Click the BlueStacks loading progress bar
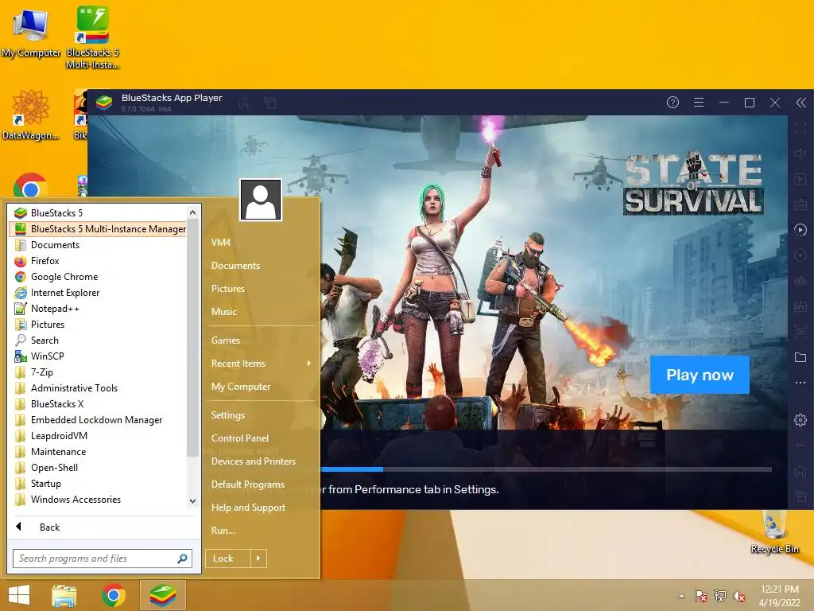 546,469
